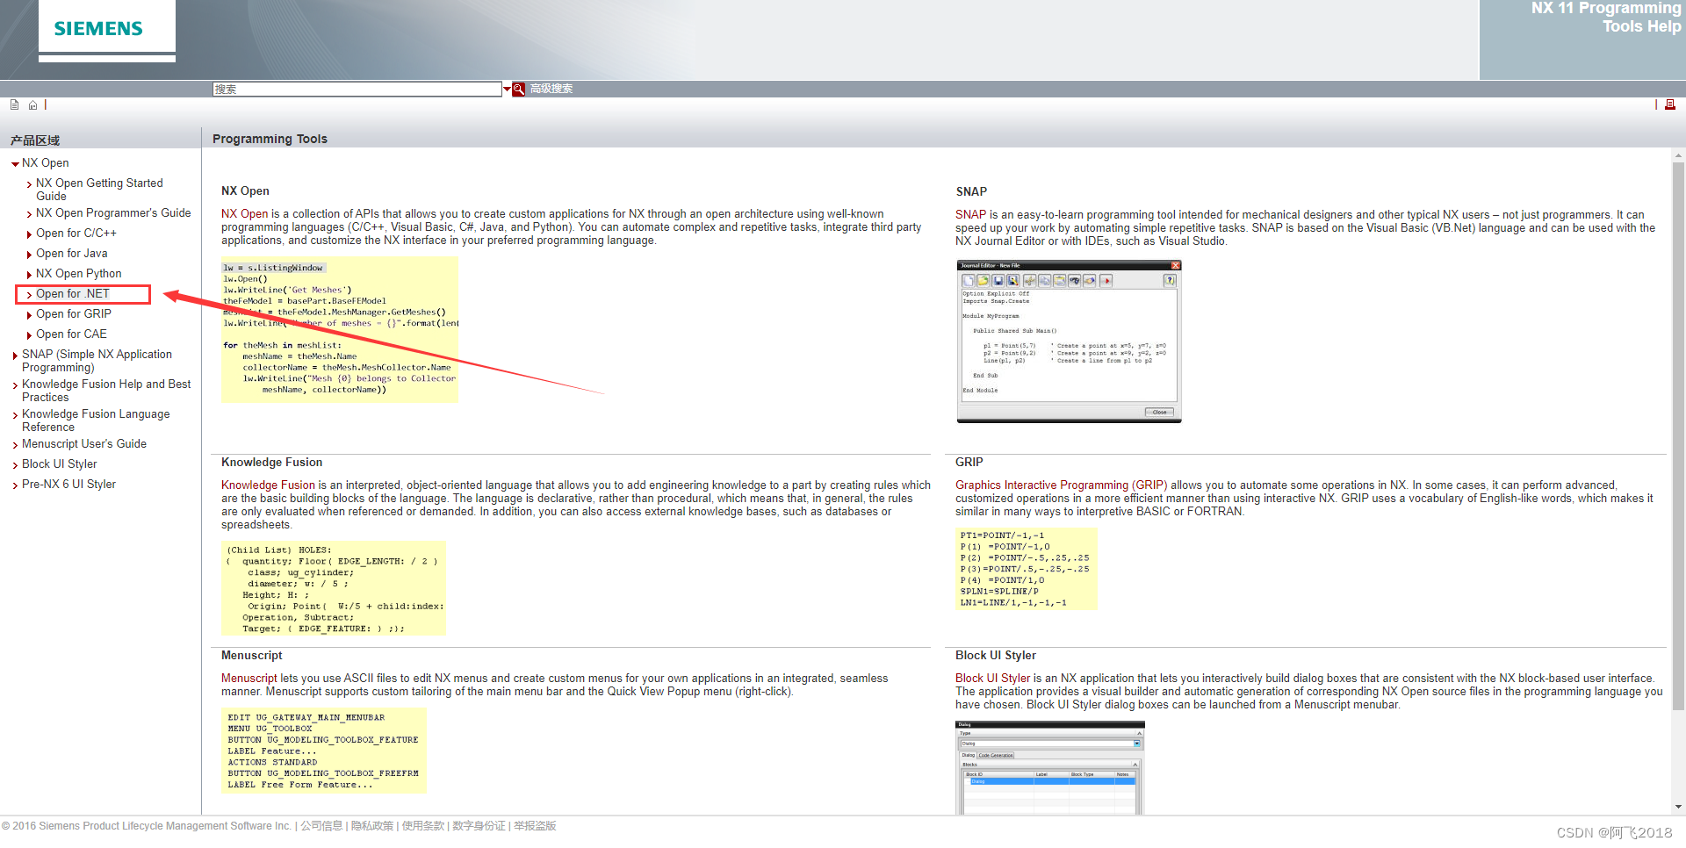Click the SNAP Journal Editor screenshot
This screenshot has width=1686, height=848.
pyautogui.click(x=1069, y=341)
